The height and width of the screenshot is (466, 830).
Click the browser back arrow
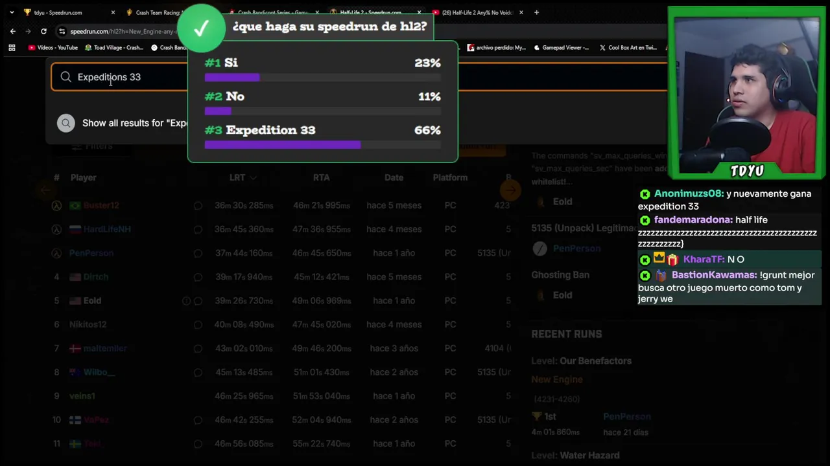click(13, 31)
